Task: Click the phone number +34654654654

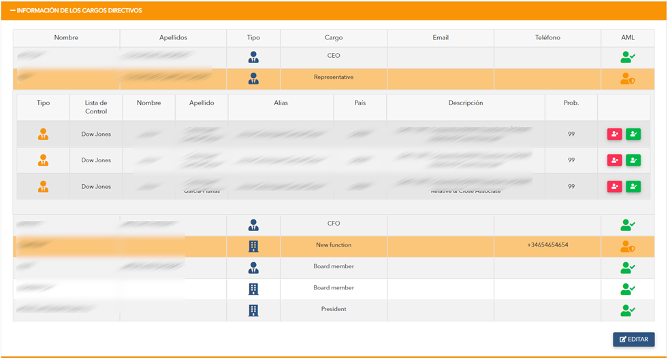Action: [547, 245]
